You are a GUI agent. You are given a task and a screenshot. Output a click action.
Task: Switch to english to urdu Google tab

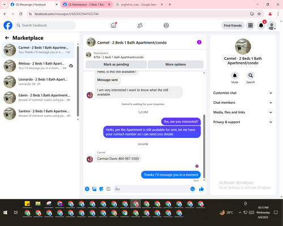click(139, 5)
